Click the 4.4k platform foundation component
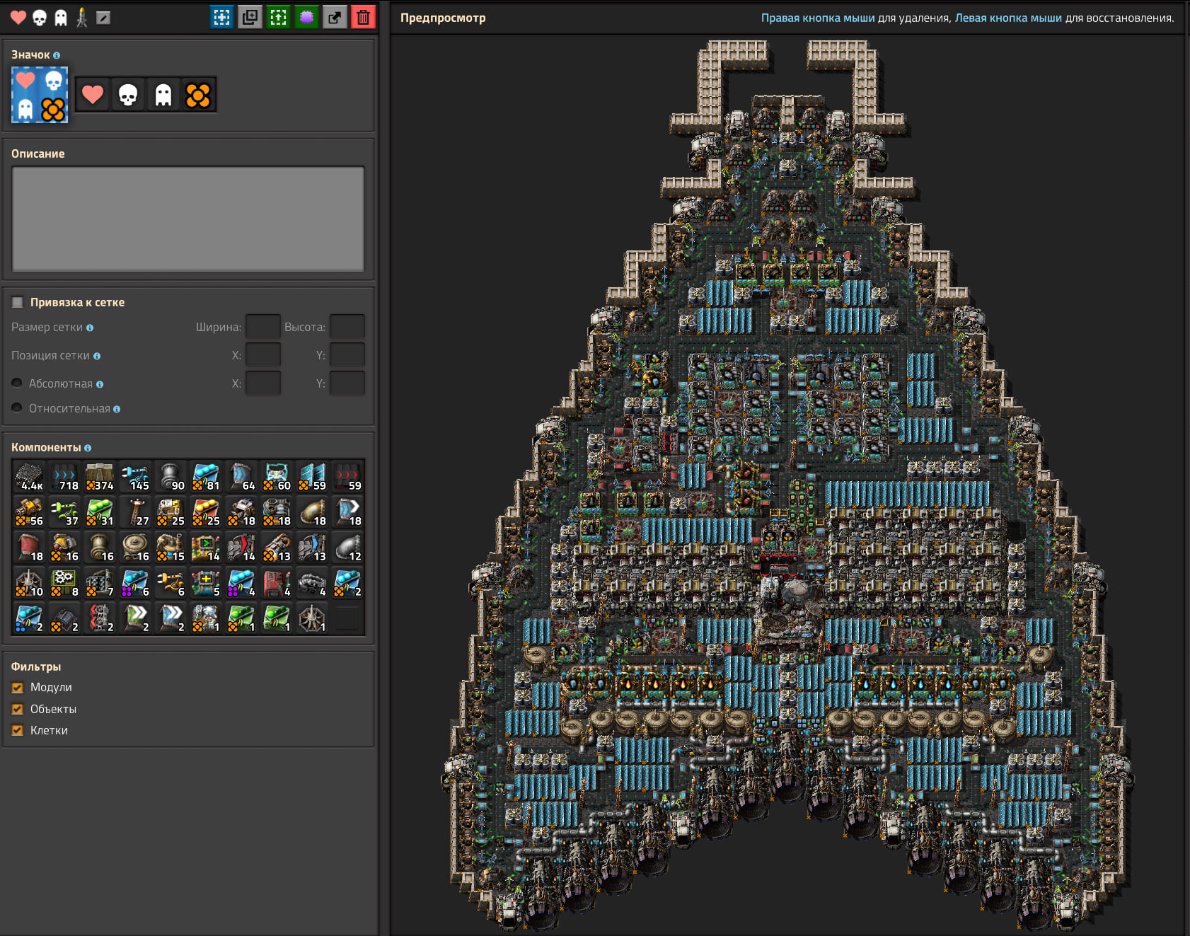Screen dimensions: 1190x936 coord(29,476)
